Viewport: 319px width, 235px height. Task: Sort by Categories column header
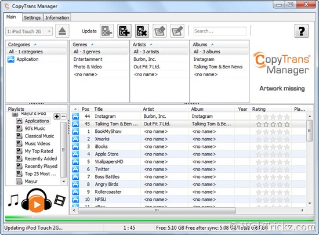click(36, 44)
